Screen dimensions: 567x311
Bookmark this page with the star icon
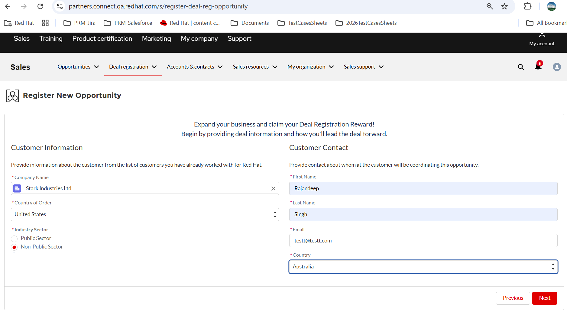(x=504, y=6)
